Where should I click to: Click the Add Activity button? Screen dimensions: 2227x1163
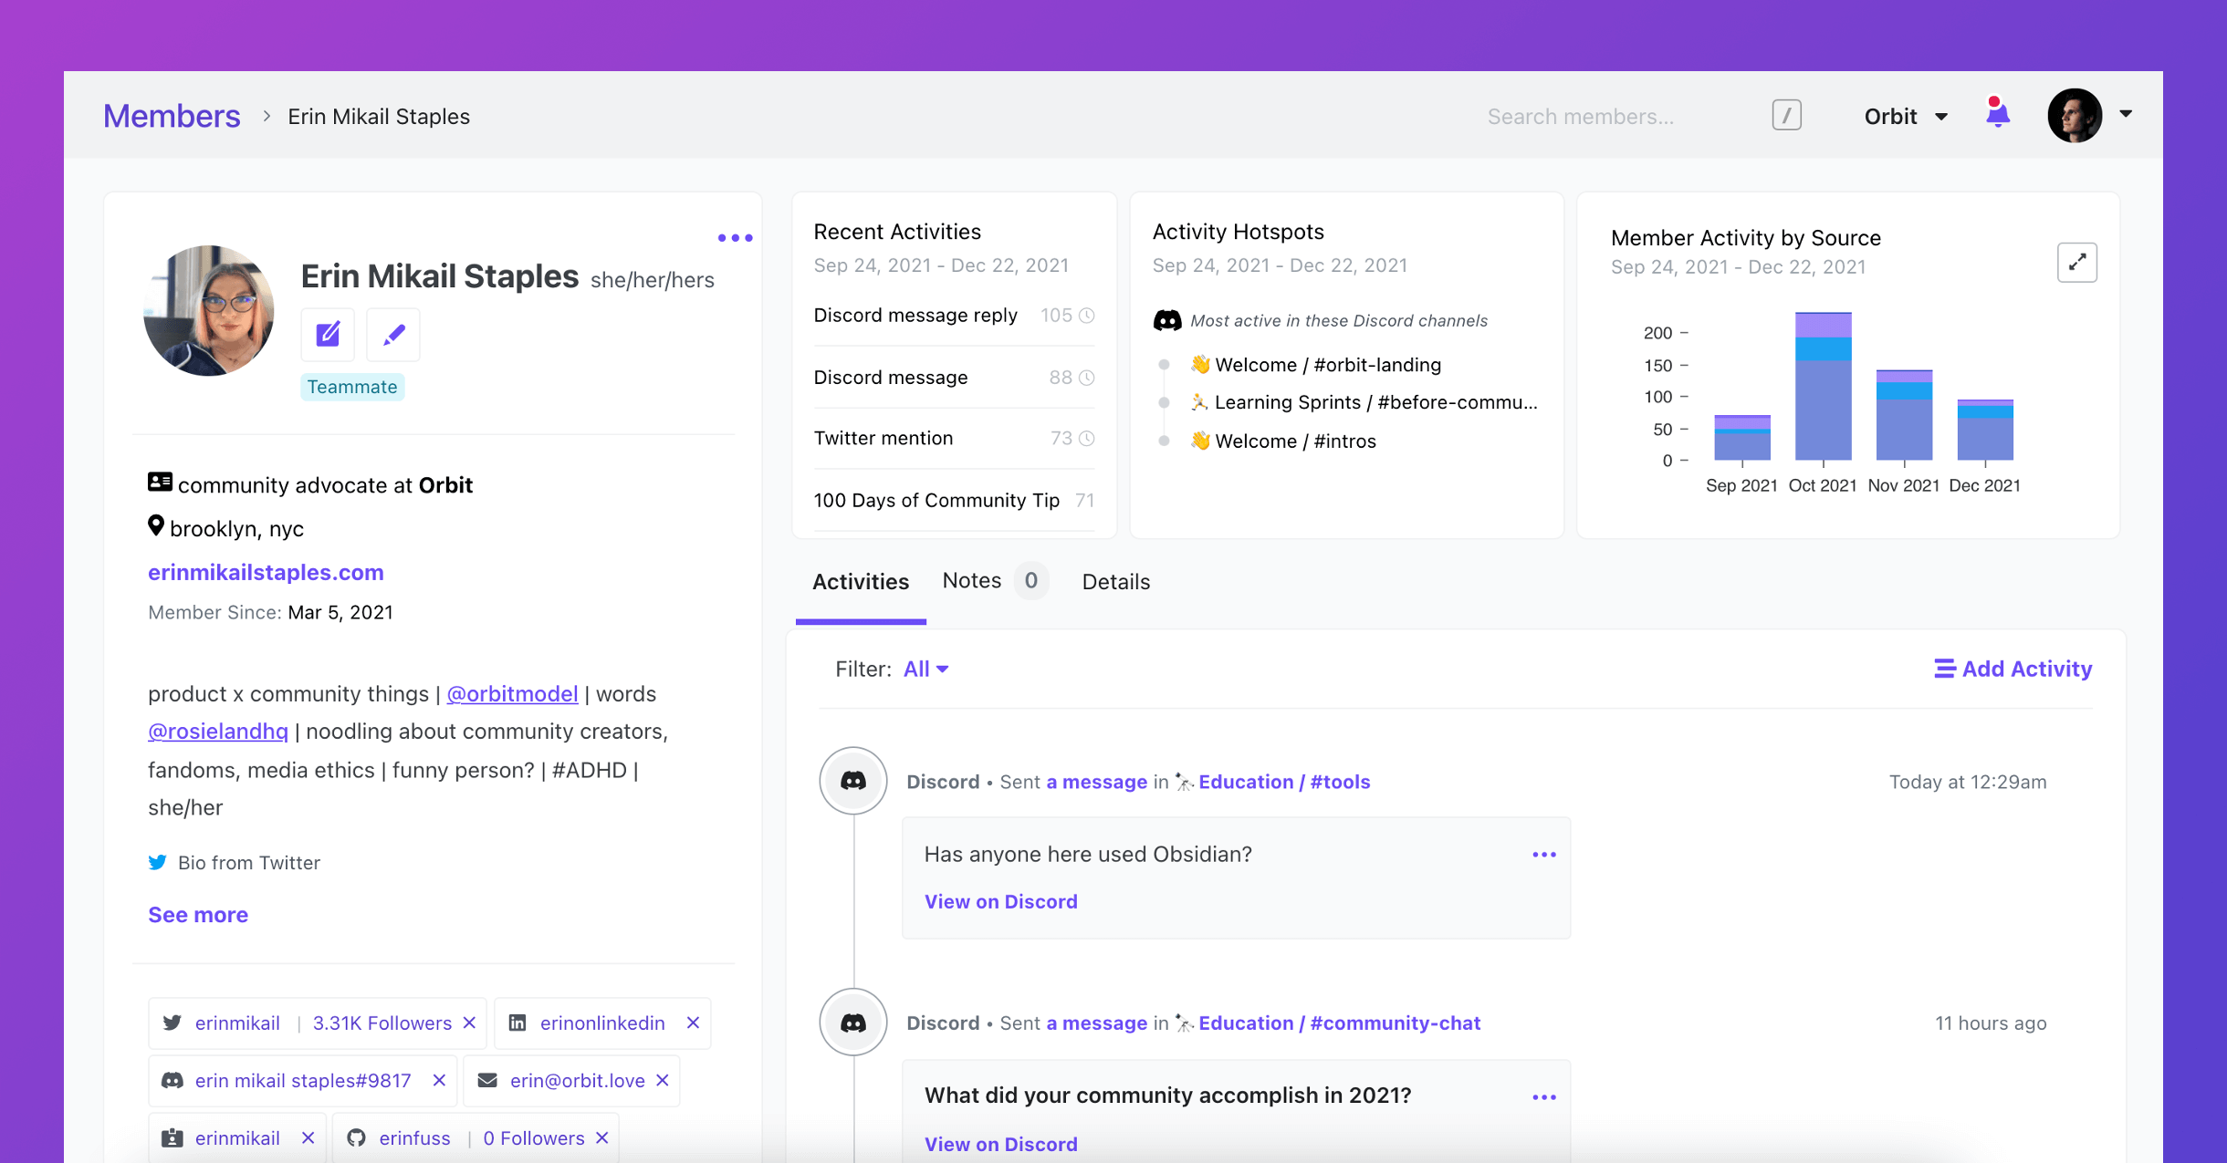coord(2013,669)
